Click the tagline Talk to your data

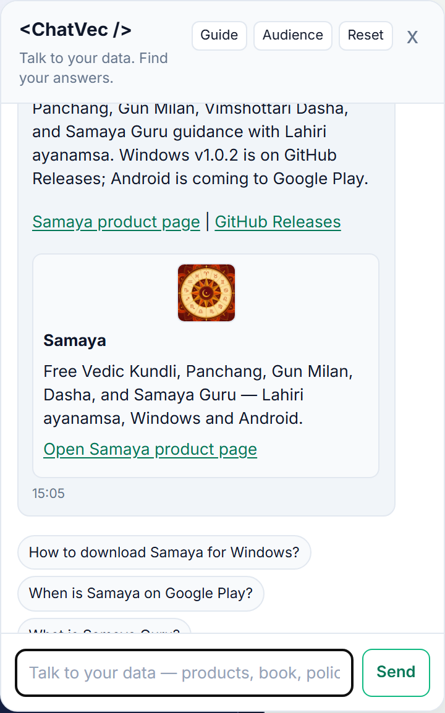pos(93,68)
